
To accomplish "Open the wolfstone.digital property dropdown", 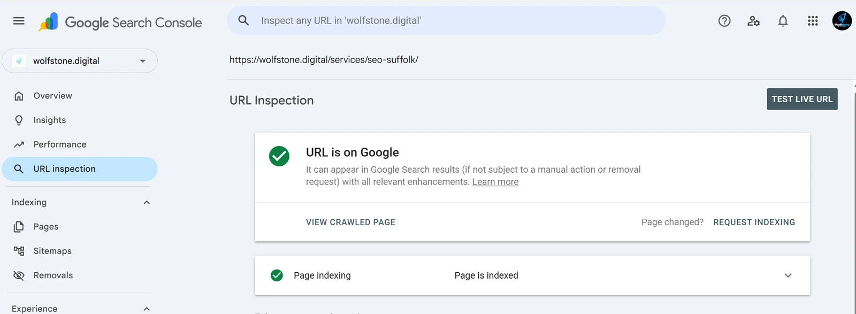I will (x=80, y=61).
